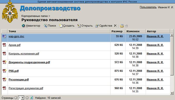Screen dimensions: 175x100
Task: Click the PDF icon of Документы подразделения.pdf
Action: [x=4, y=62]
